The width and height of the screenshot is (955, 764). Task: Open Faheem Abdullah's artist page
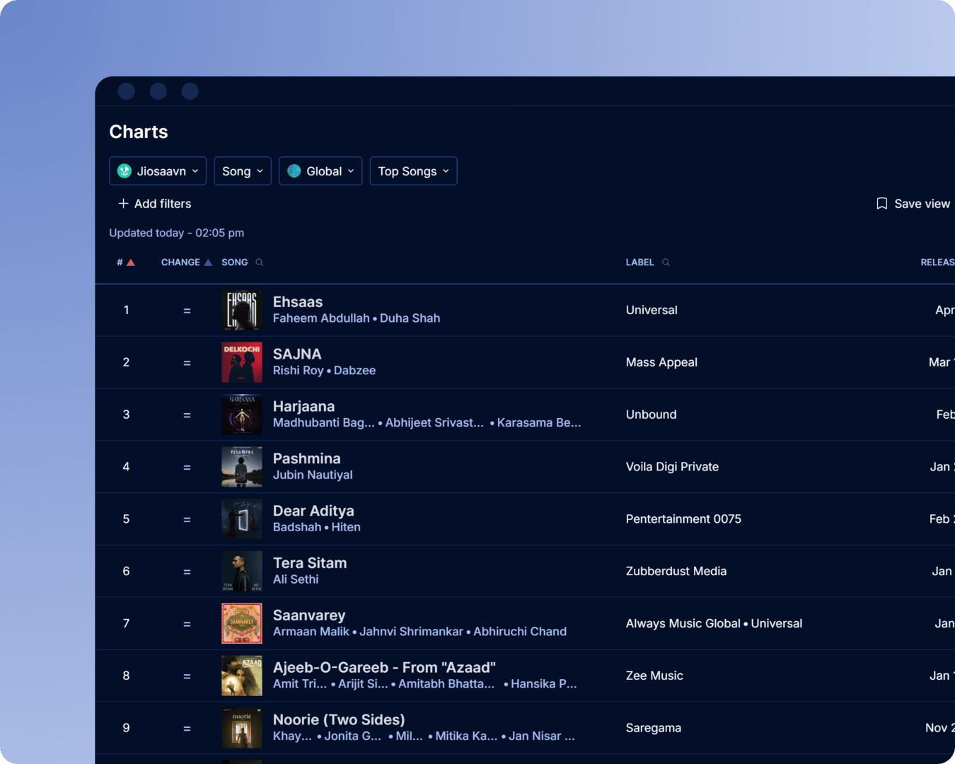(x=320, y=318)
